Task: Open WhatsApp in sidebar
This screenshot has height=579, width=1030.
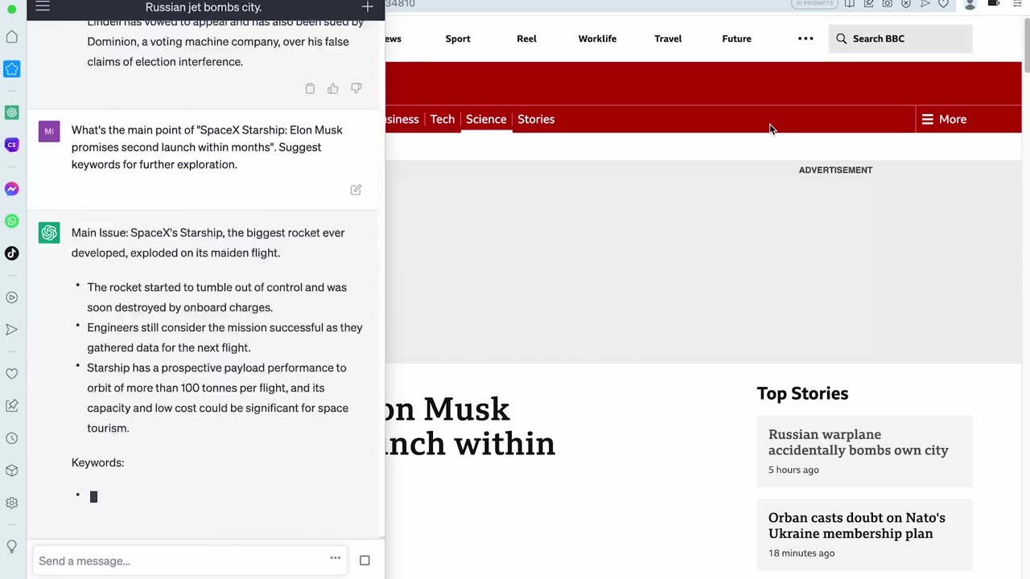Action: (x=12, y=221)
